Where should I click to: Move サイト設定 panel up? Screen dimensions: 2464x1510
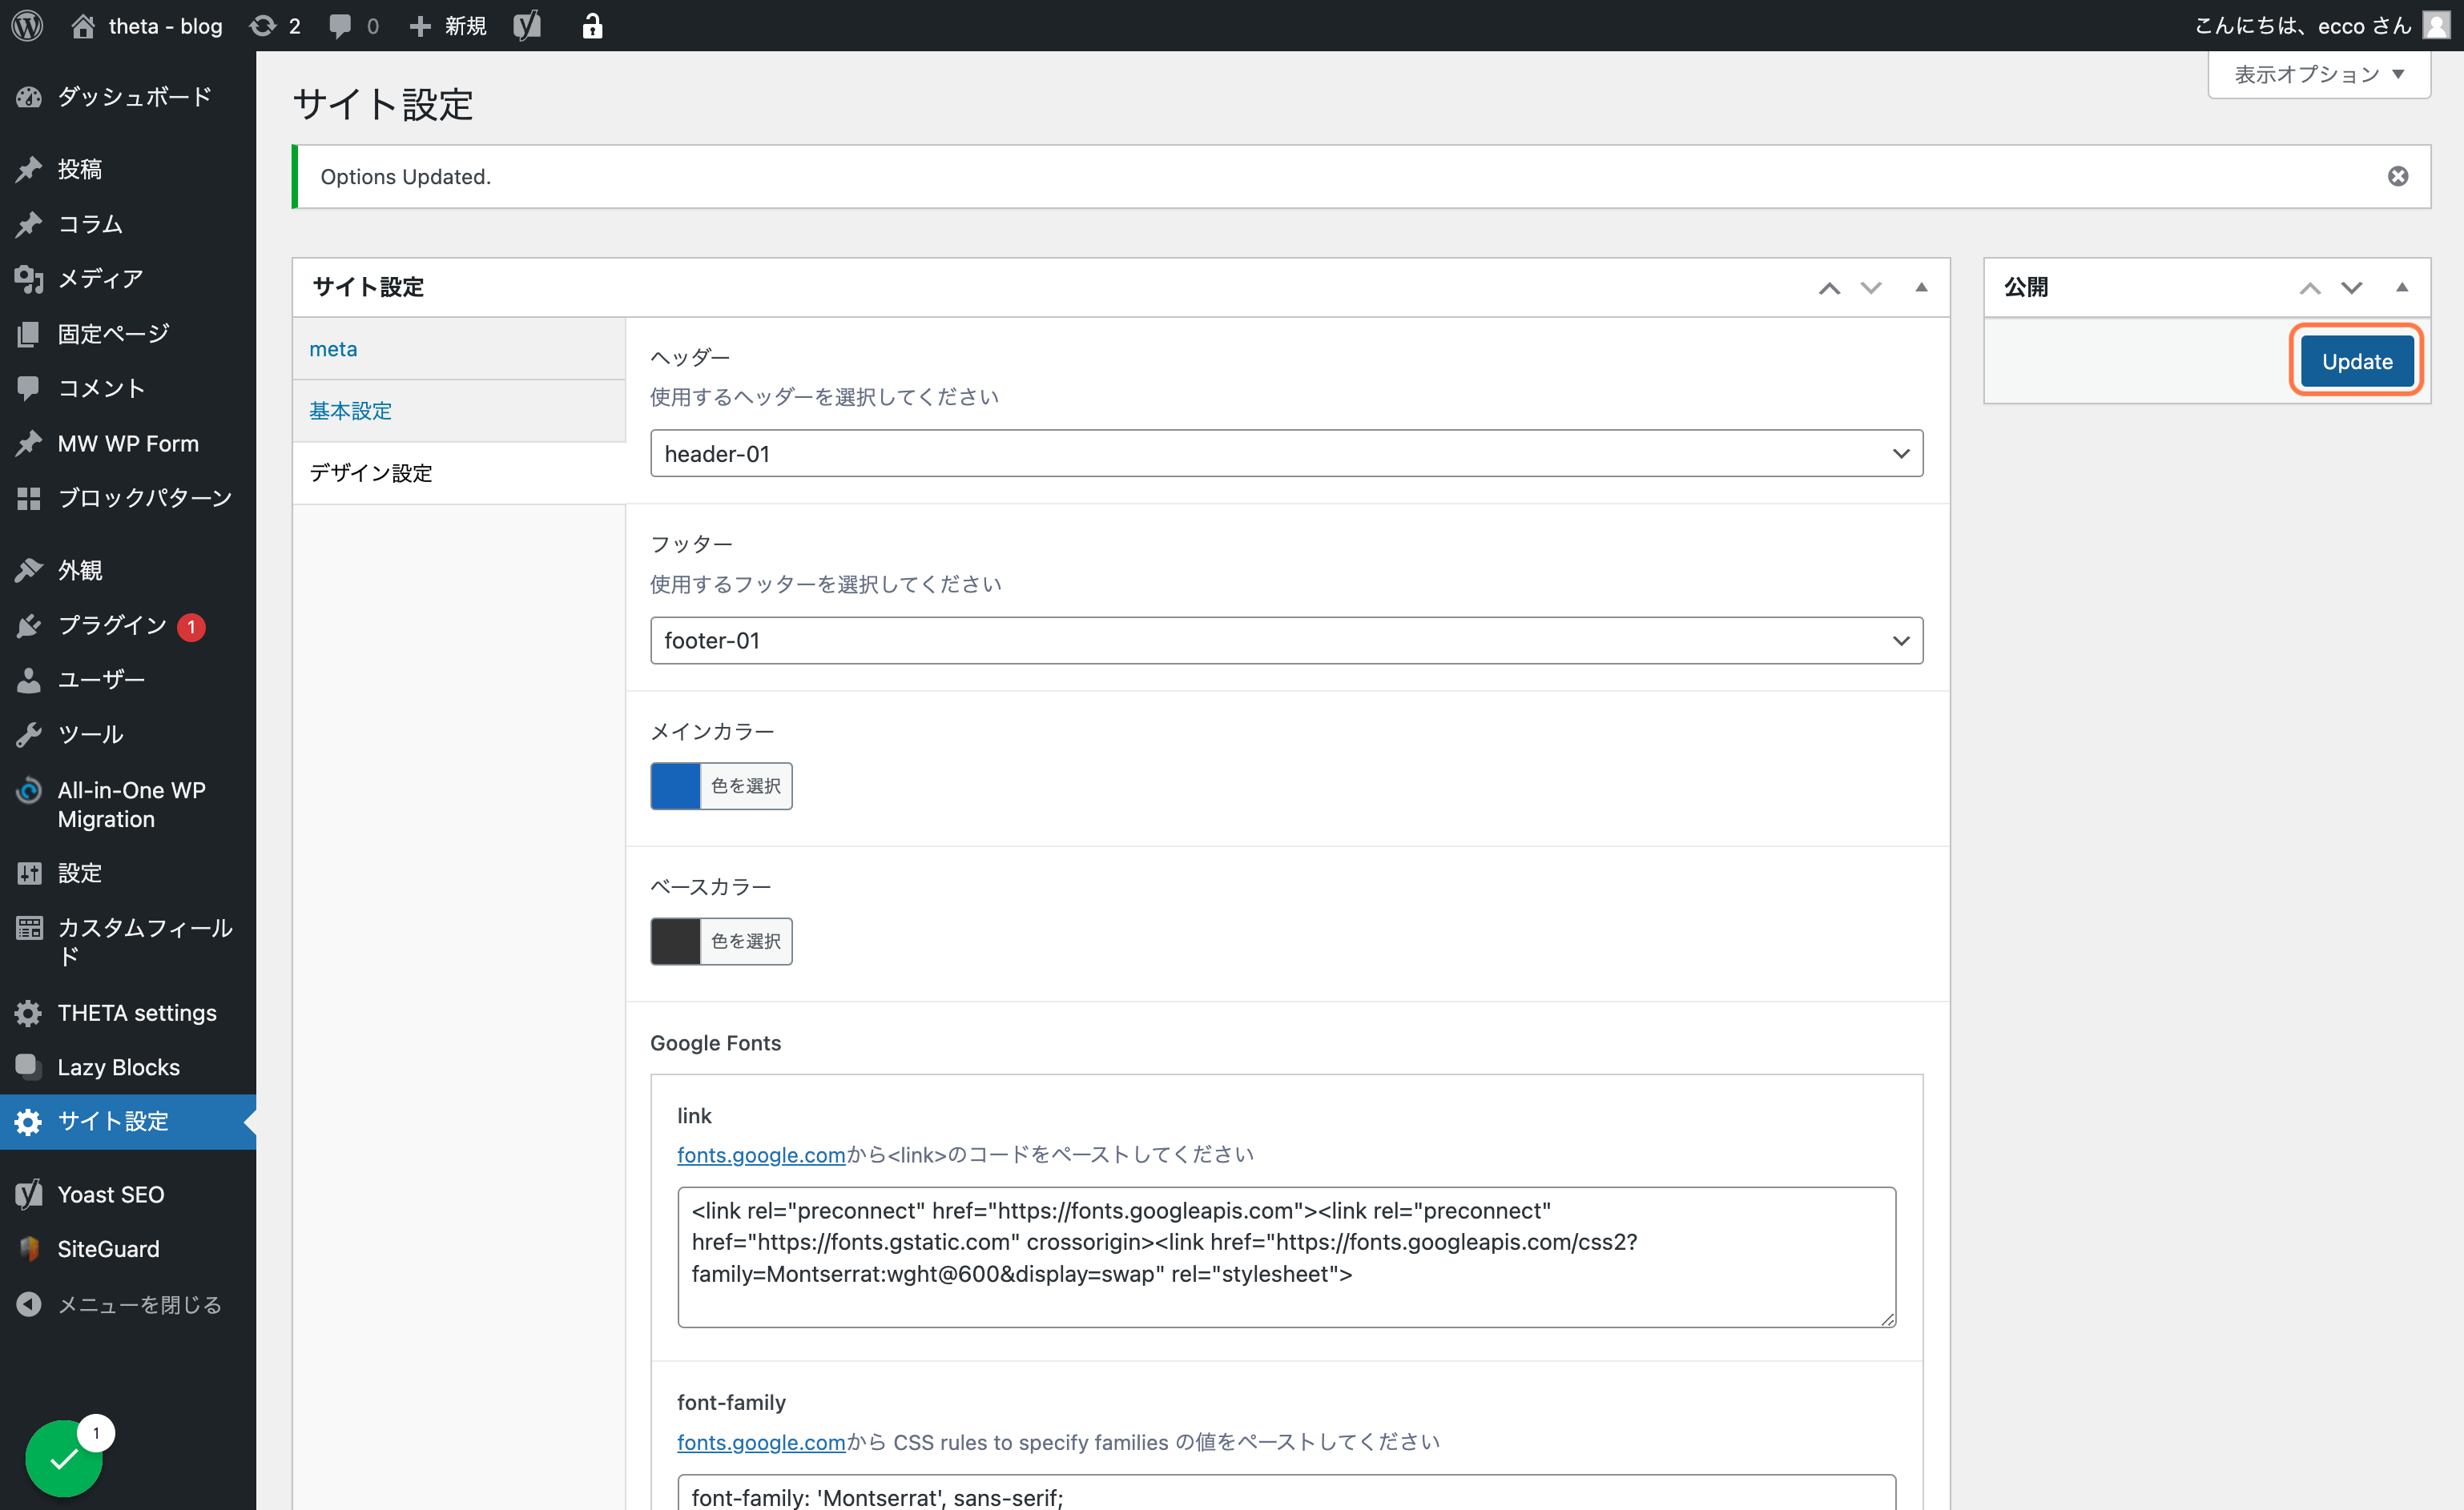[1829, 287]
